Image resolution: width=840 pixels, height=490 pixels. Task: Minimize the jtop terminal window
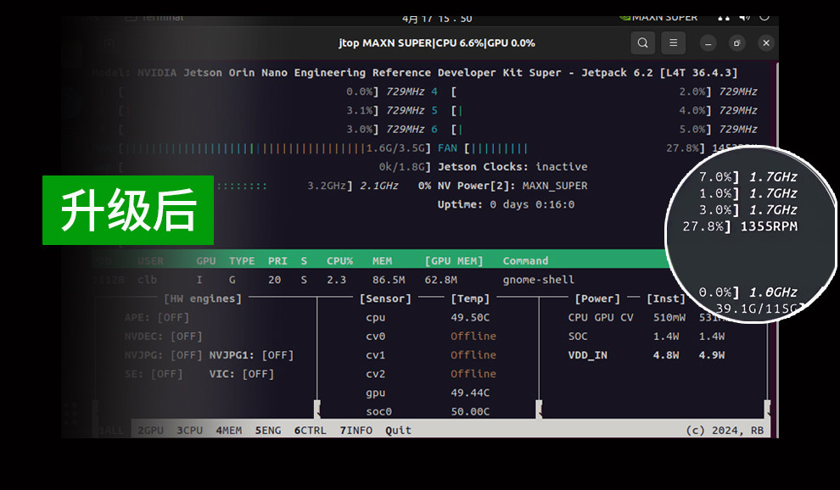coord(708,43)
